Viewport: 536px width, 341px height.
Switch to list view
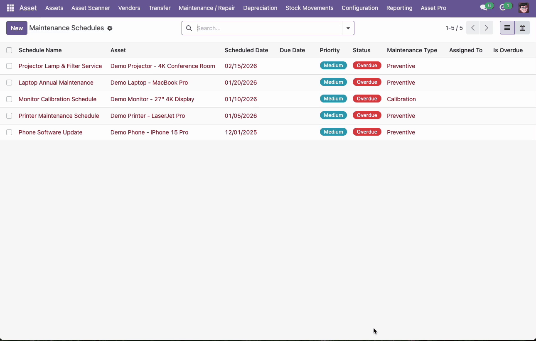[507, 28]
